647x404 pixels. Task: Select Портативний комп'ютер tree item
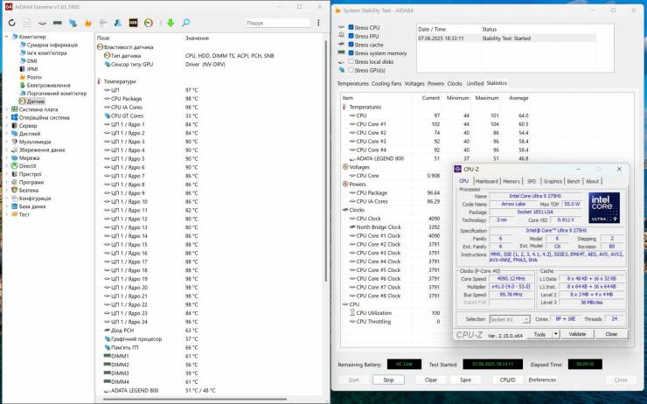point(57,94)
